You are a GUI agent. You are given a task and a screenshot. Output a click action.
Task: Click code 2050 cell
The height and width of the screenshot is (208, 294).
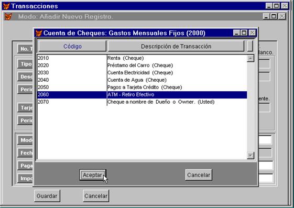(72, 87)
